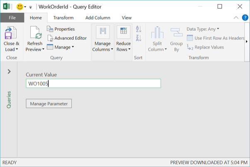Open the Data Type: Any dropdown
The image size is (250, 167).
click(x=203, y=29)
